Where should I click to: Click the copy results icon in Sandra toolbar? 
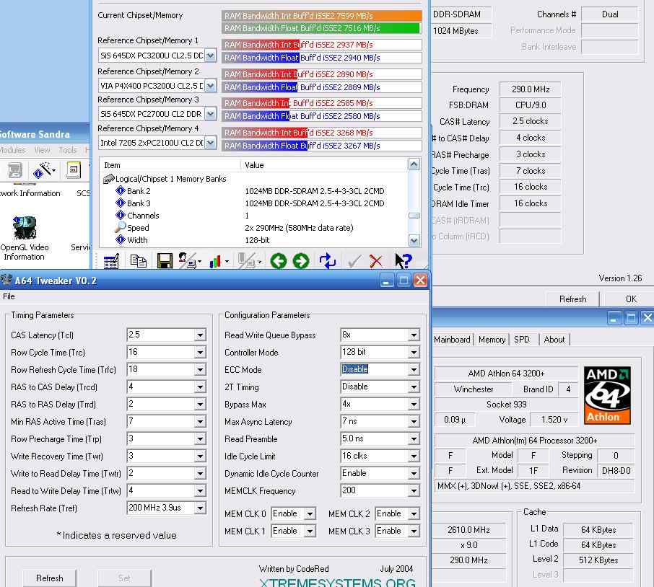[138, 261]
